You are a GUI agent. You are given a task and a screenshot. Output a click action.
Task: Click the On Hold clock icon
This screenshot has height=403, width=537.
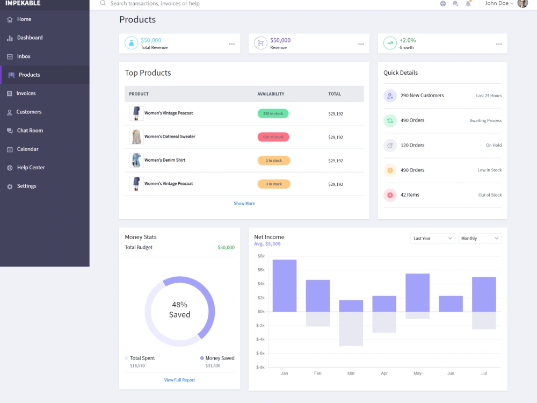click(x=390, y=146)
